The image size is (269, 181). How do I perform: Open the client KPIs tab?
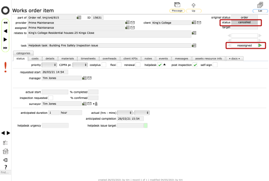(130, 58)
